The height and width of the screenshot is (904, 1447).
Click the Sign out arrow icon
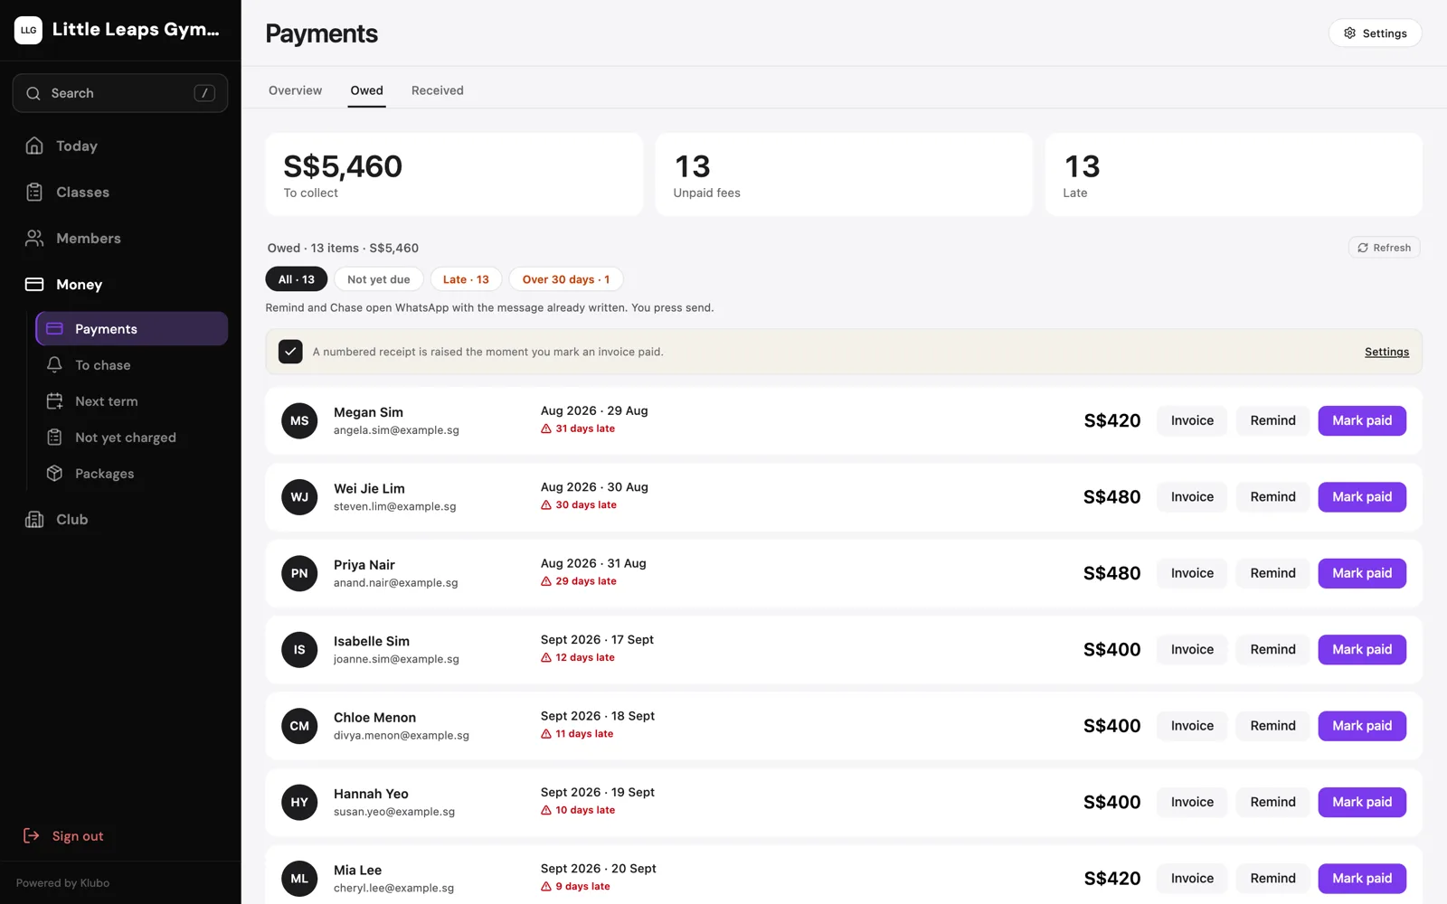point(31,835)
